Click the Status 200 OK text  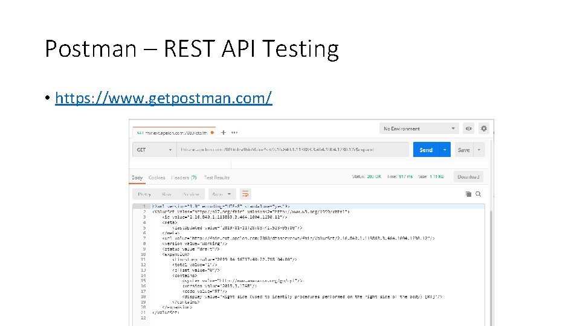[x=367, y=177]
